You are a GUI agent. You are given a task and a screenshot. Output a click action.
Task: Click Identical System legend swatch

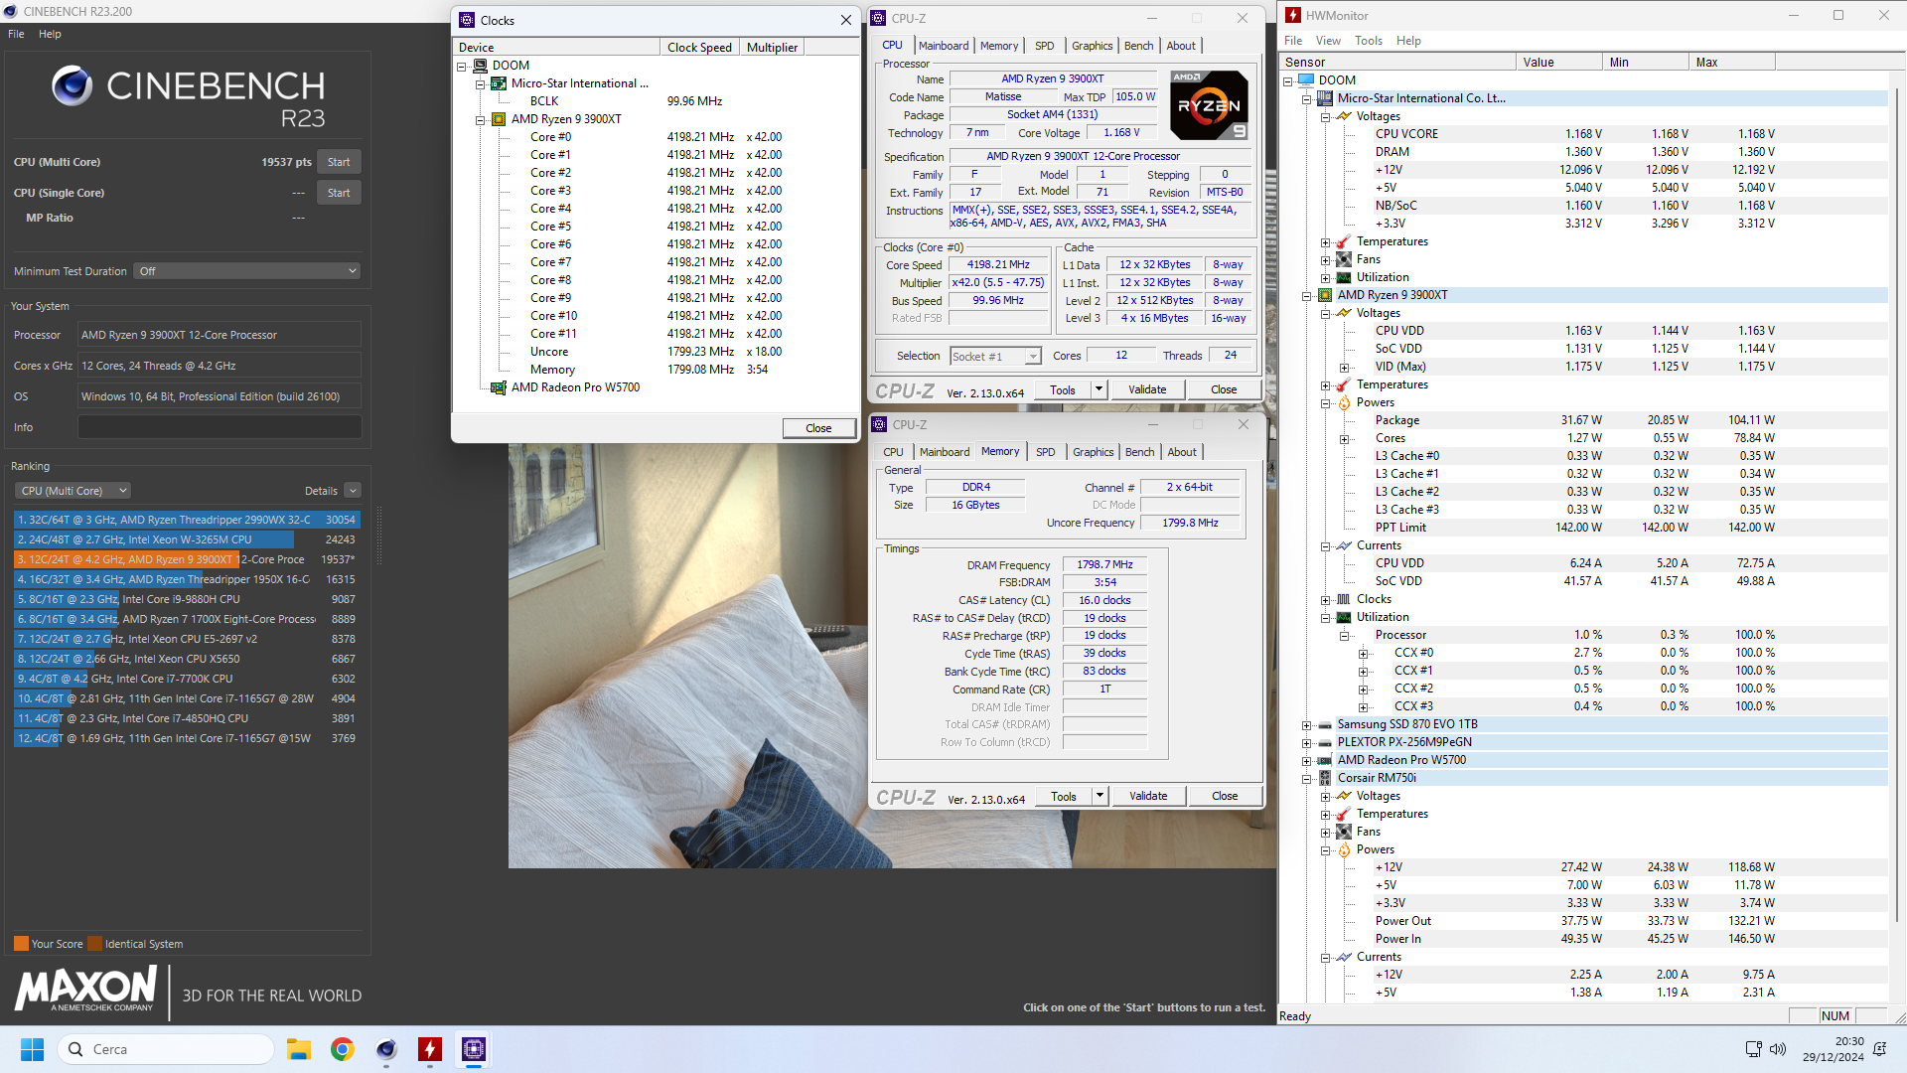coord(94,944)
